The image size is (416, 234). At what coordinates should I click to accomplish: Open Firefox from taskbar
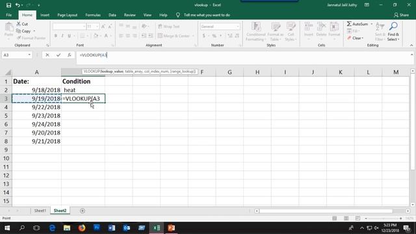[82, 228]
